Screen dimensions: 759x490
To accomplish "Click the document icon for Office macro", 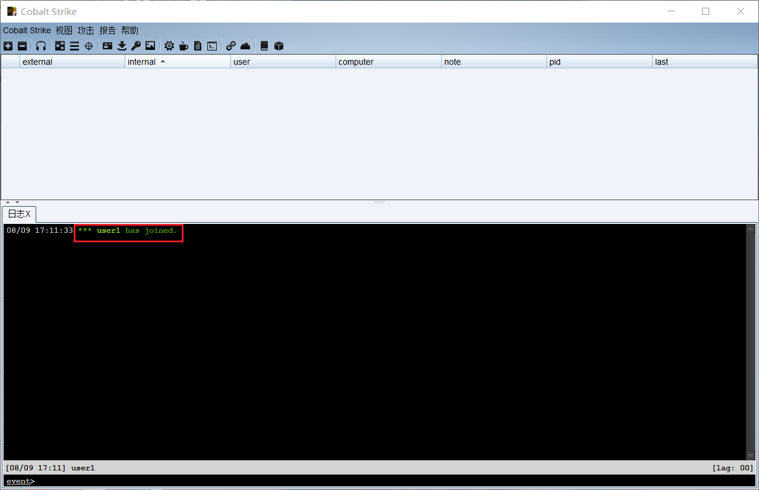I will click(x=198, y=46).
